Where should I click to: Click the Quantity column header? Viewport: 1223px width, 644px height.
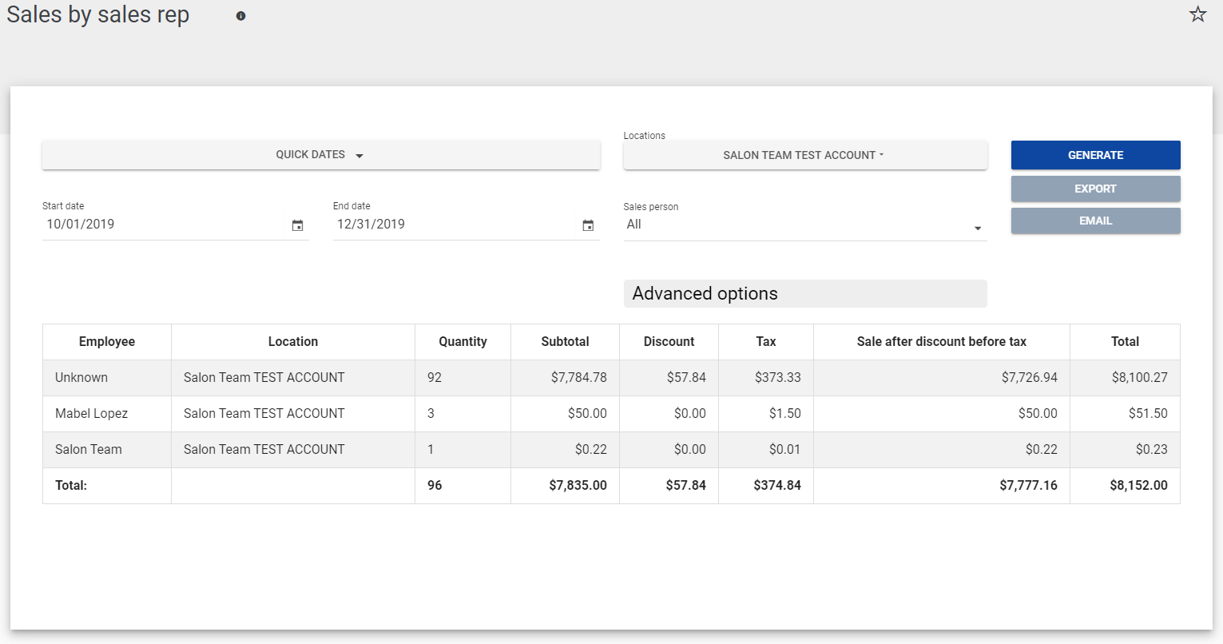click(463, 341)
